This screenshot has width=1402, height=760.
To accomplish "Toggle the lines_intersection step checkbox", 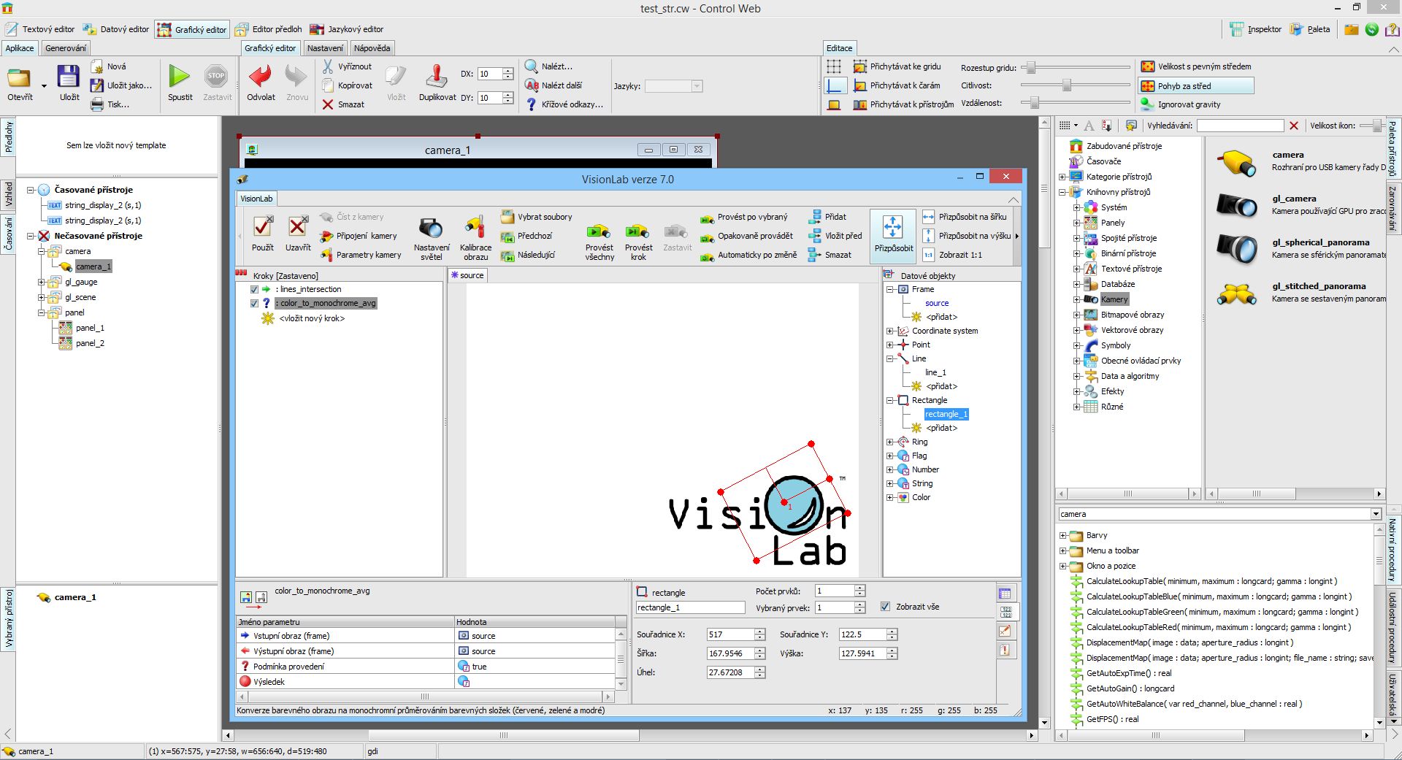I will (254, 289).
